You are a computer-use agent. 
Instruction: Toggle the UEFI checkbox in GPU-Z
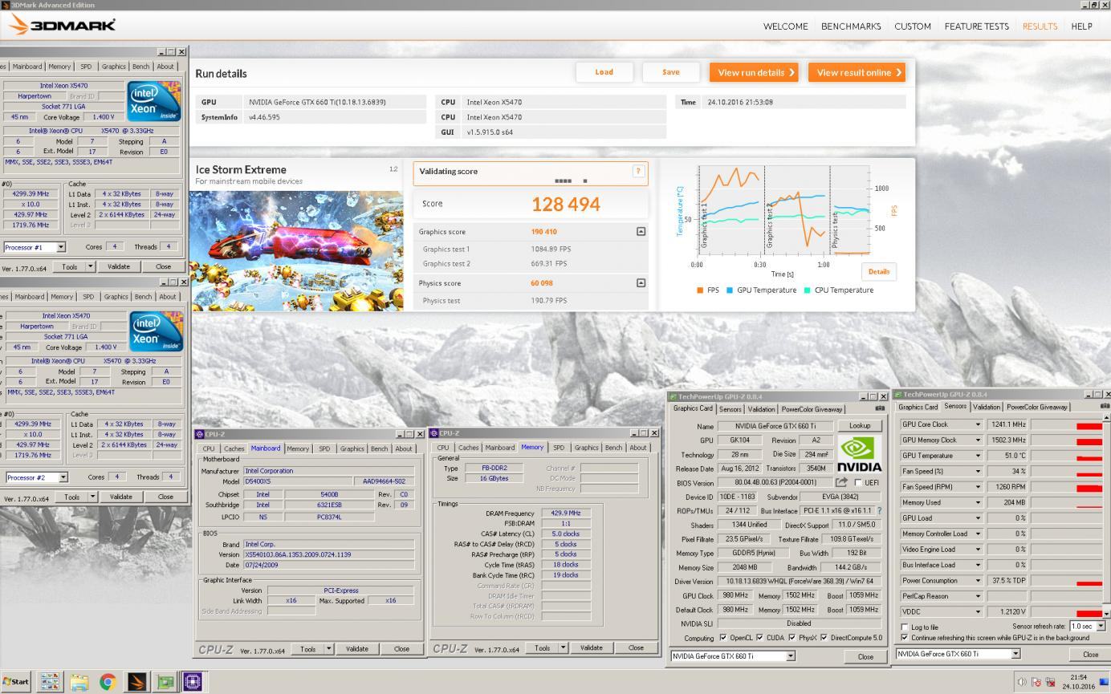coord(858,483)
